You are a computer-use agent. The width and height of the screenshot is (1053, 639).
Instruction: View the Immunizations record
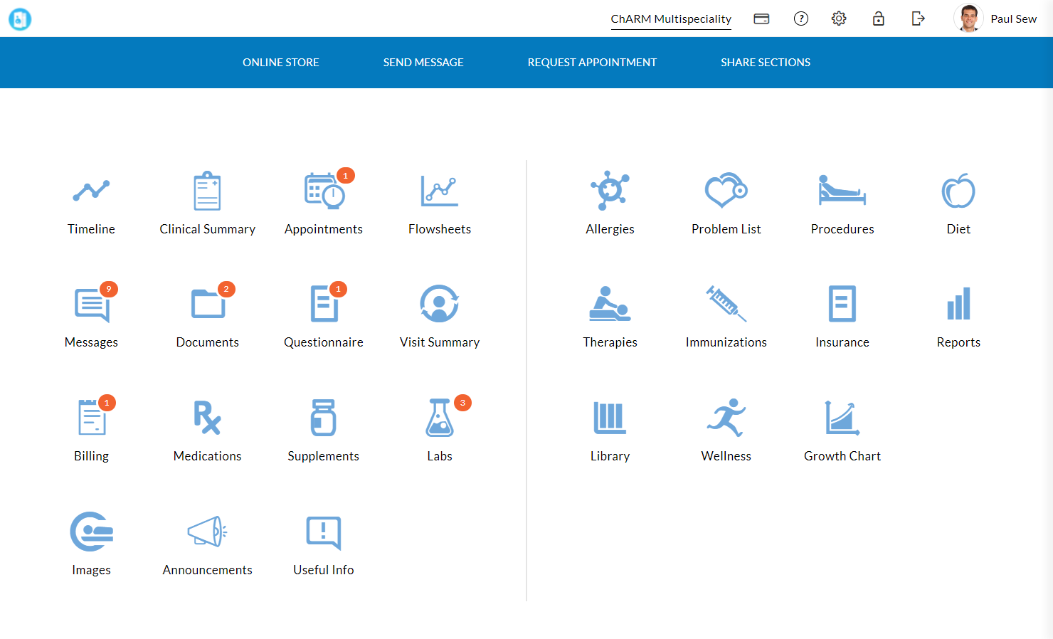pyautogui.click(x=726, y=315)
